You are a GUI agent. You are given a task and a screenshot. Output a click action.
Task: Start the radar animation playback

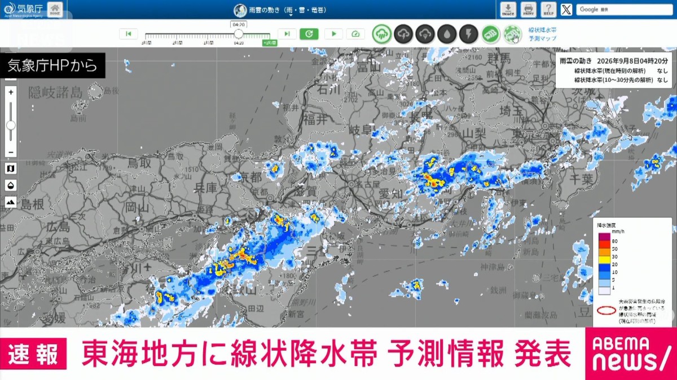(333, 34)
